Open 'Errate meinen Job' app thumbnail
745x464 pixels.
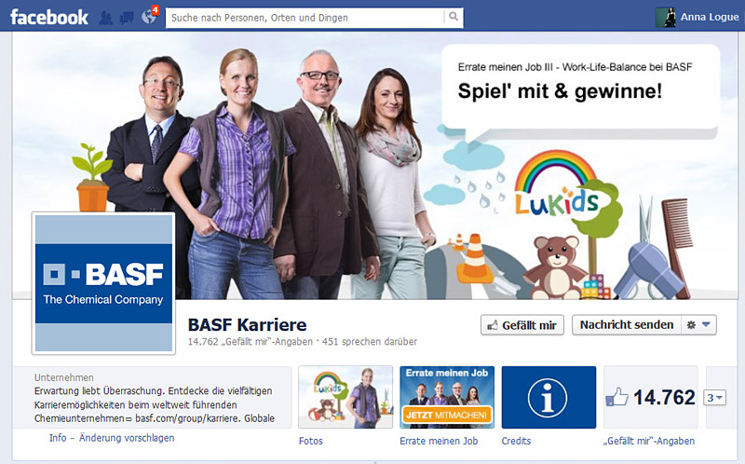(447, 397)
